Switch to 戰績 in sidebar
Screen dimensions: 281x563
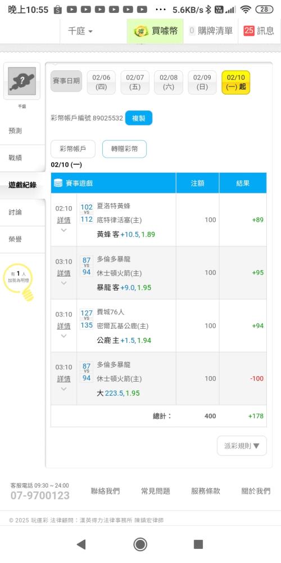click(x=15, y=158)
